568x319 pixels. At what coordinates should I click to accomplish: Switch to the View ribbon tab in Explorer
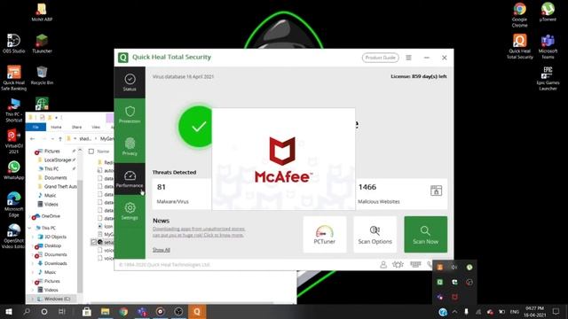[x=96, y=127]
